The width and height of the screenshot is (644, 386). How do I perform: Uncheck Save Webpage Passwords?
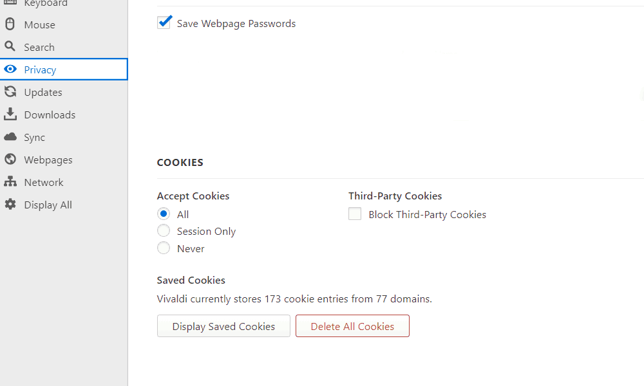(x=164, y=21)
